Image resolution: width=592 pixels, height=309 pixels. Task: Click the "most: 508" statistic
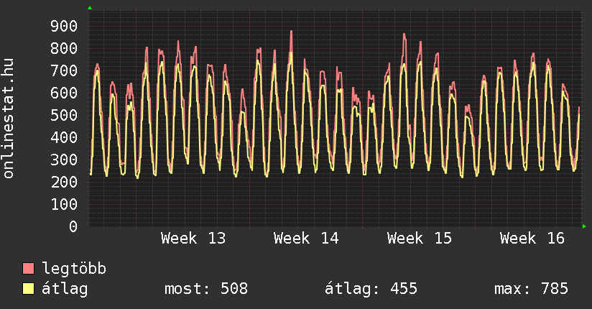click(x=206, y=289)
